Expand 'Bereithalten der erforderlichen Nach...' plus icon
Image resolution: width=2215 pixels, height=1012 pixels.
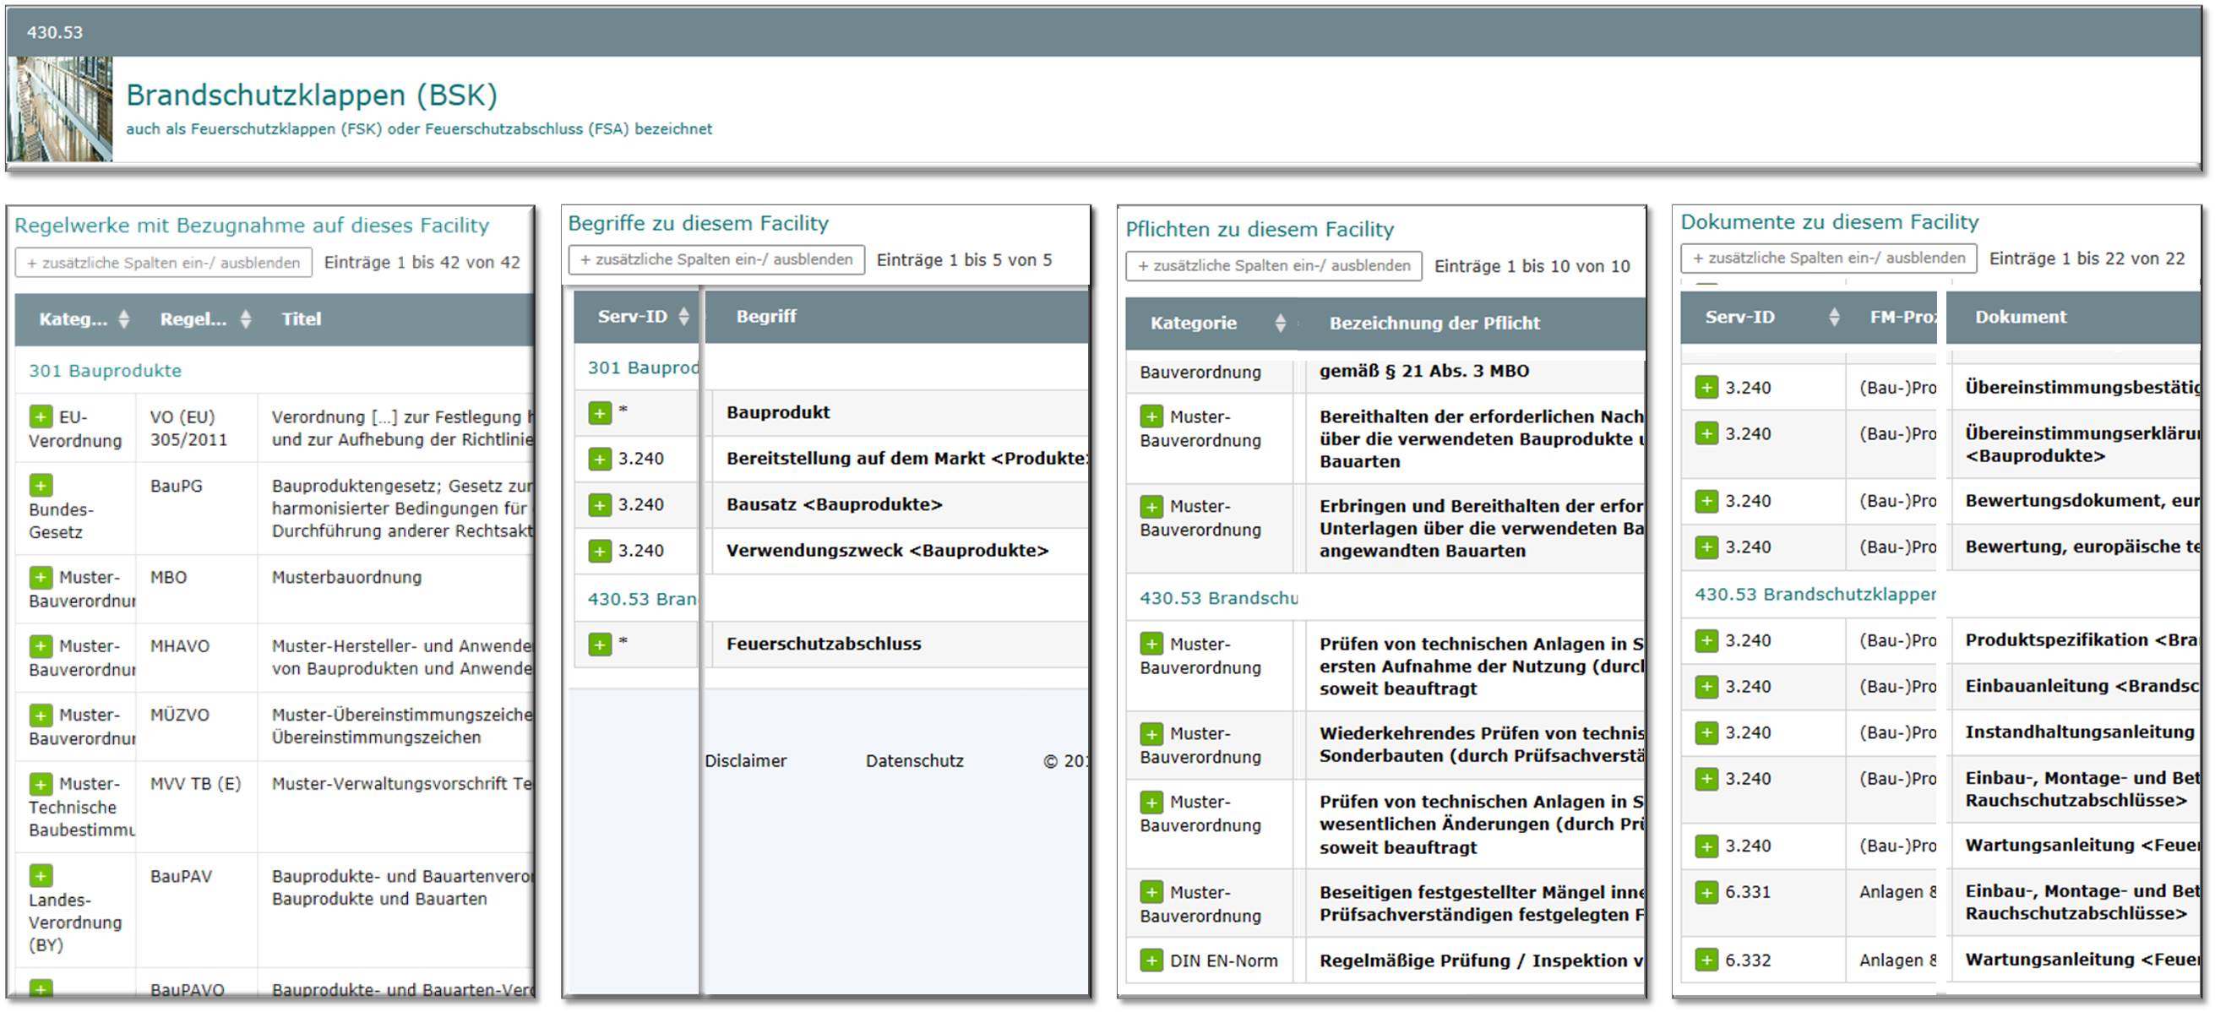[1151, 417]
